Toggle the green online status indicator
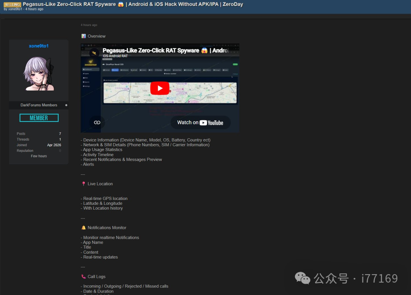Viewport: 411px width, 295px height. pyautogui.click(x=235, y=64)
